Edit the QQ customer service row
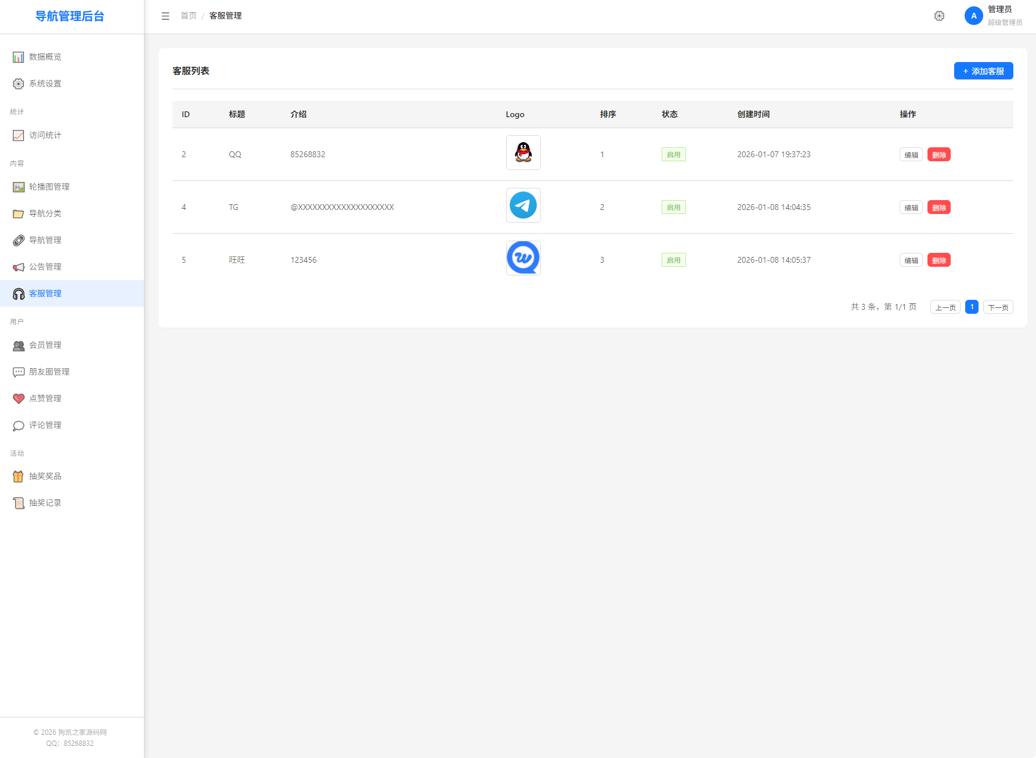 point(911,155)
